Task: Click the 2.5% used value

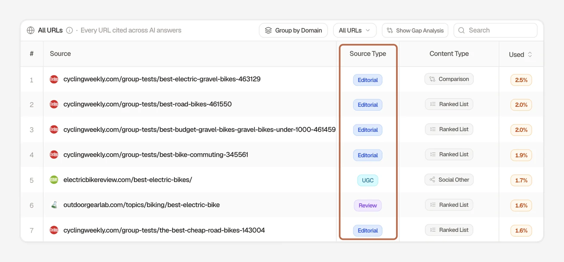Action: coord(521,80)
